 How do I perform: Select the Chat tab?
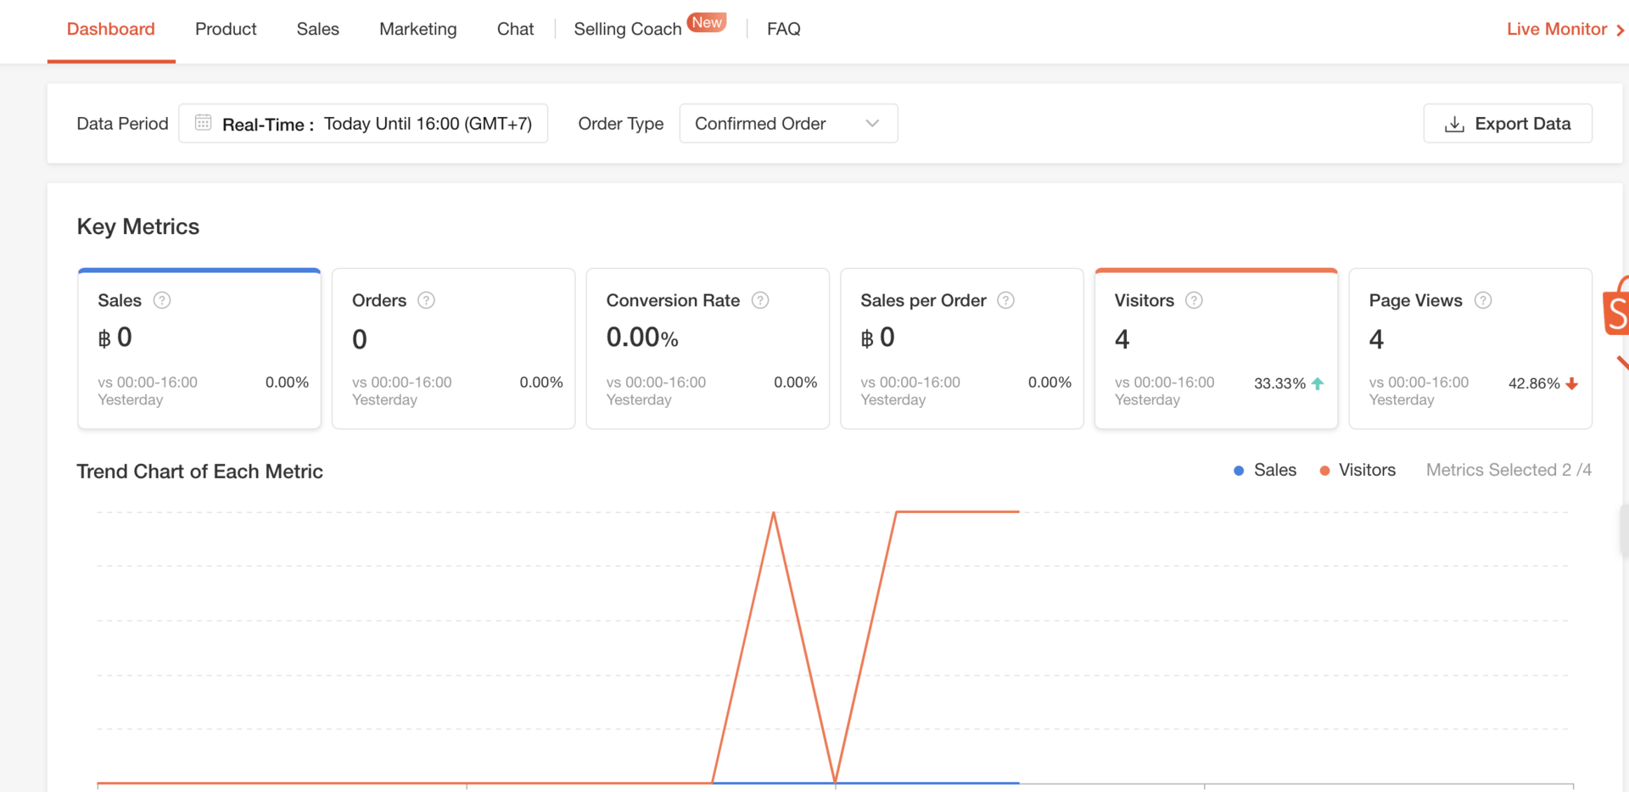coord(515,29)
